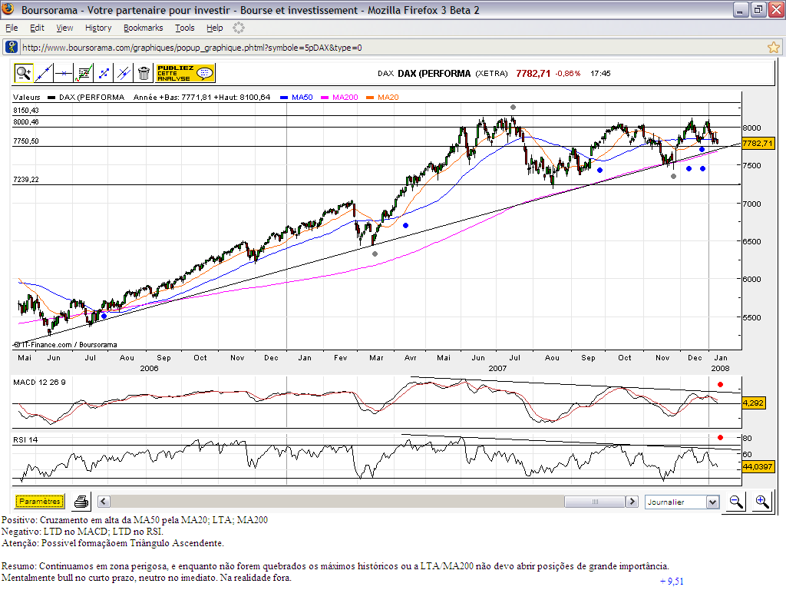This screenshot has width=786, height=590.
Task: Click the MA200 magenta legend swatch
Action: (325, 98)
